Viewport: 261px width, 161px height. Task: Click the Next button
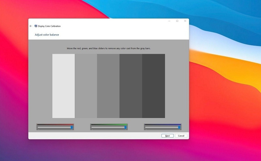pos(167,136)
